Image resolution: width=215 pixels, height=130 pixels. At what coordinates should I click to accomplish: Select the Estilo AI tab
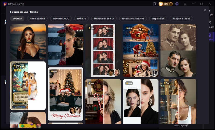[81, 18]
